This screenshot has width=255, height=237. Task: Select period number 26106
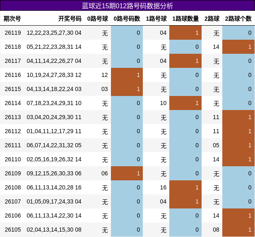click(13, 216)
